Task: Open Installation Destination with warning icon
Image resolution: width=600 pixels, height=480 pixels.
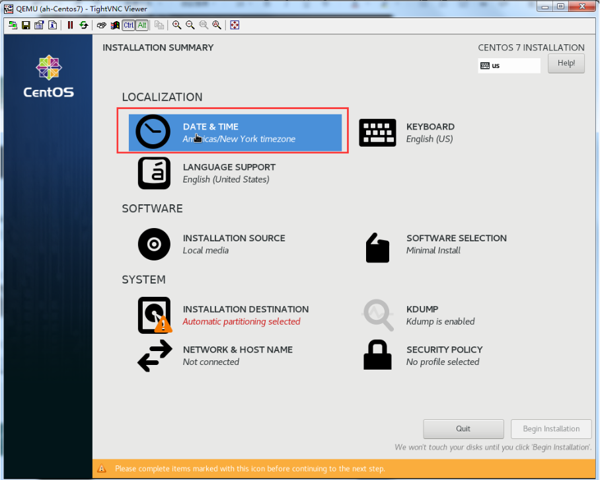Action: [155, 315]
